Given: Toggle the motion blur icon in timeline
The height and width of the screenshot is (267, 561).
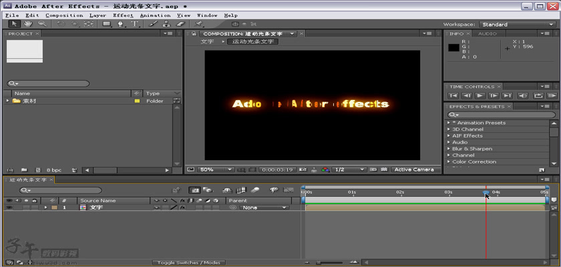Looking at the screenshot, I should point(255,190).
